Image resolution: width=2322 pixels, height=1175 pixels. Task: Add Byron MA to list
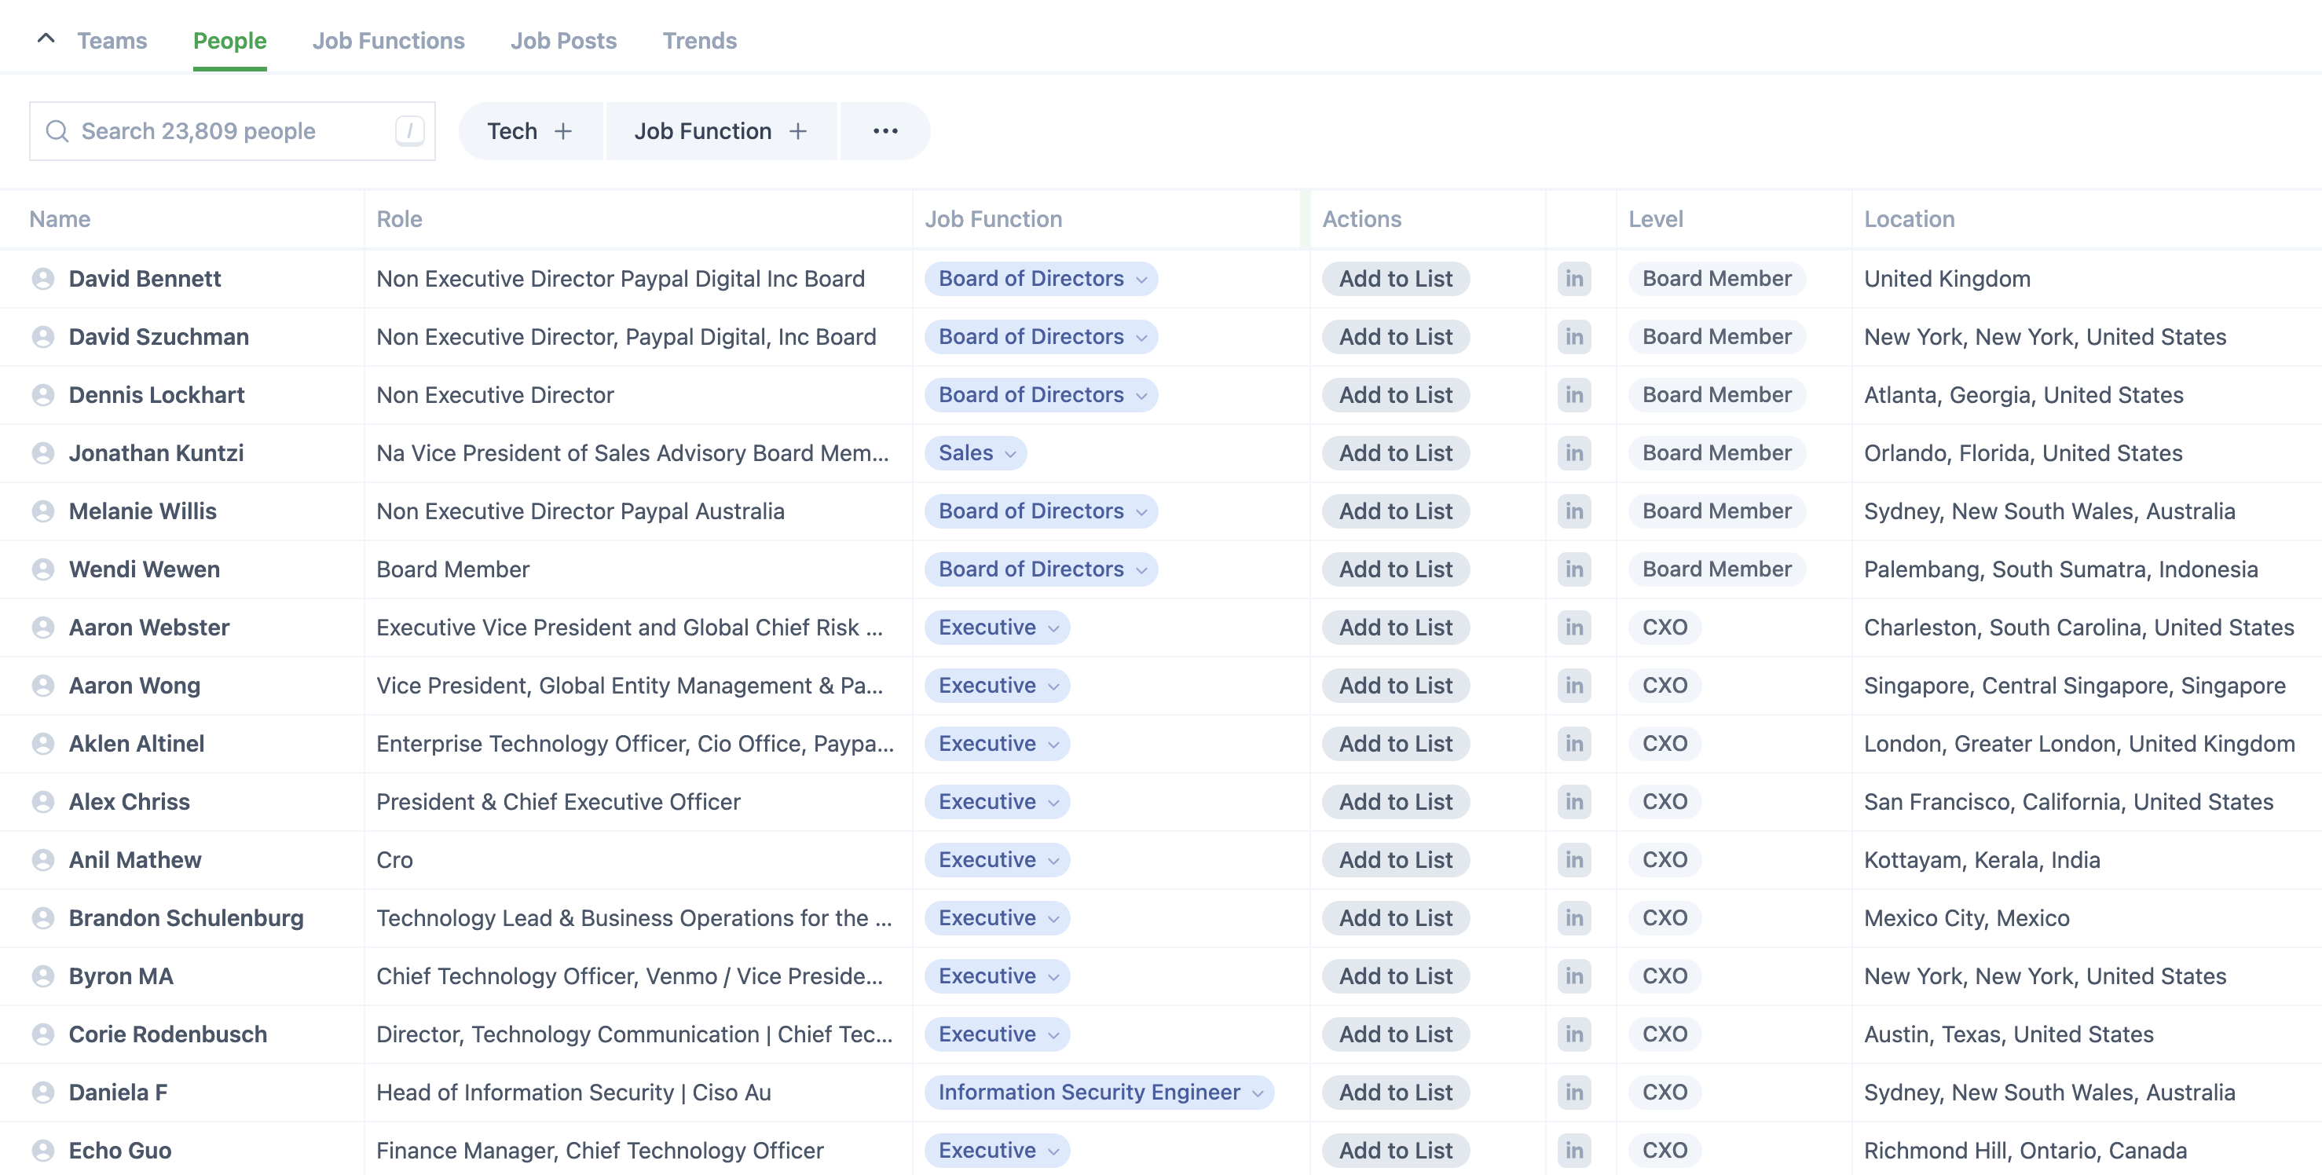coord(1395,976)
